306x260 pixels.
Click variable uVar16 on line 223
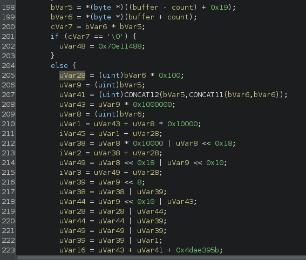click(72, 250)
